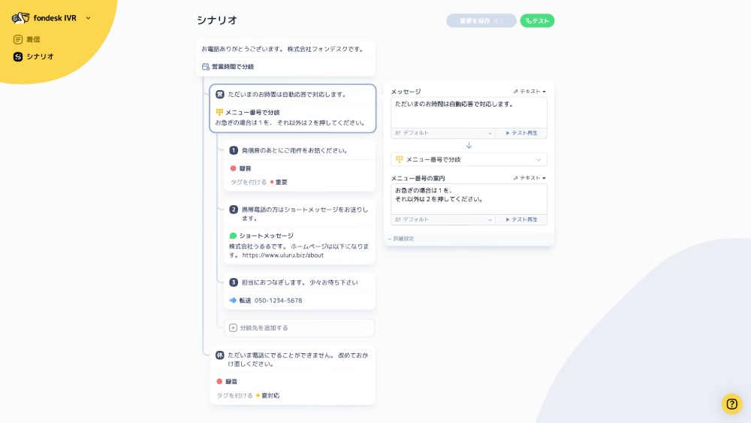The width and height of the screenshot is (751, 423).
Task: Click the green ショートメッセージ bubble icon
Action: [234, 236]
